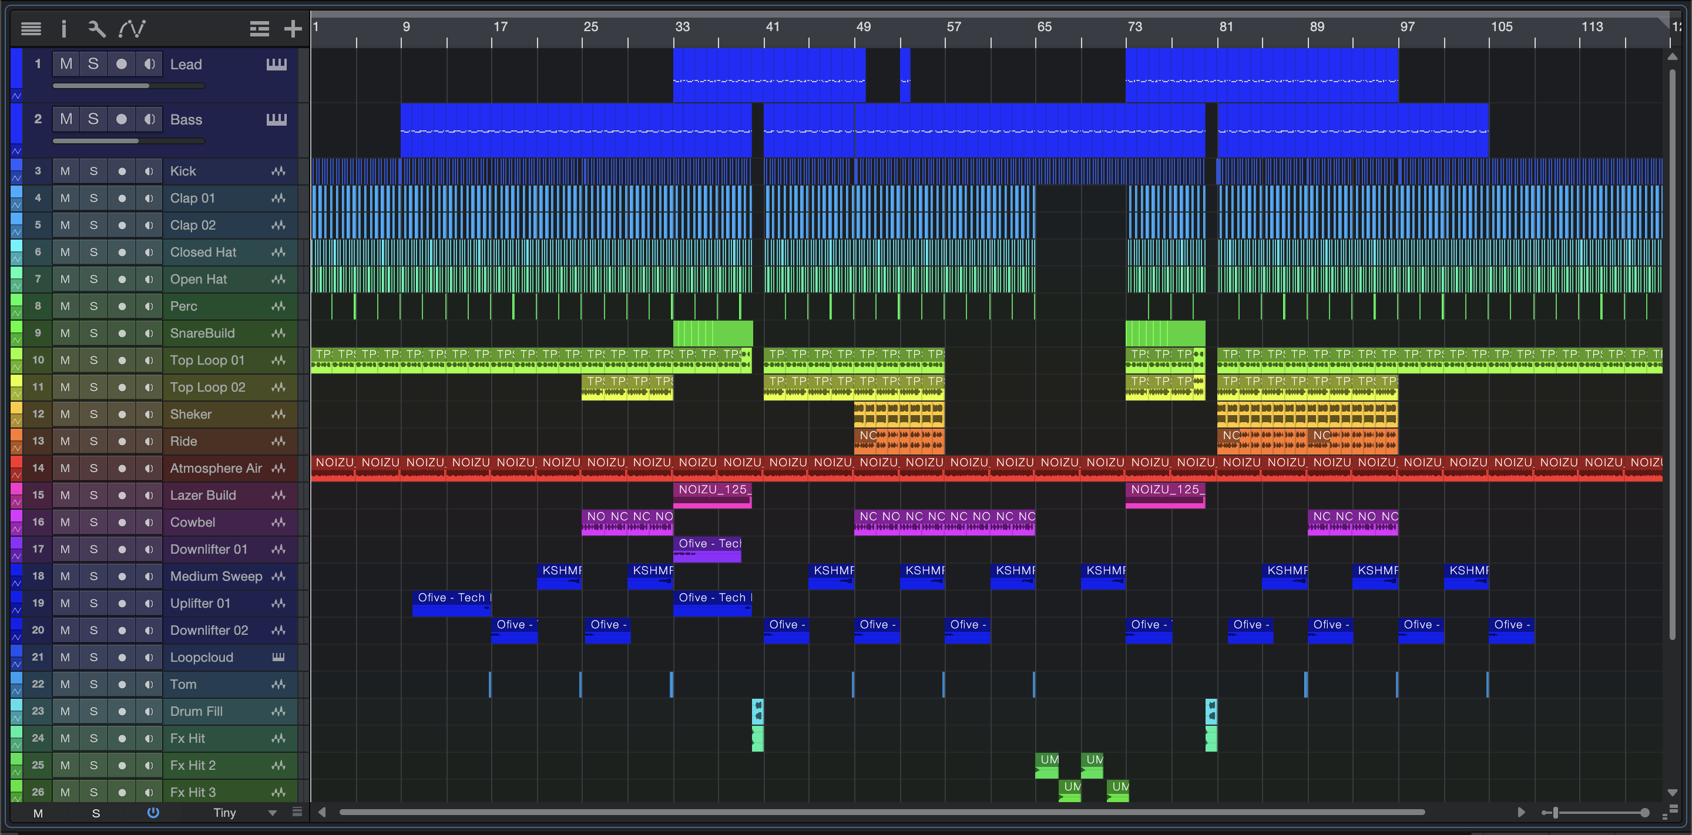Open the inspector info icon
This screenshot has height=835, width=1692.
(63, 28)
